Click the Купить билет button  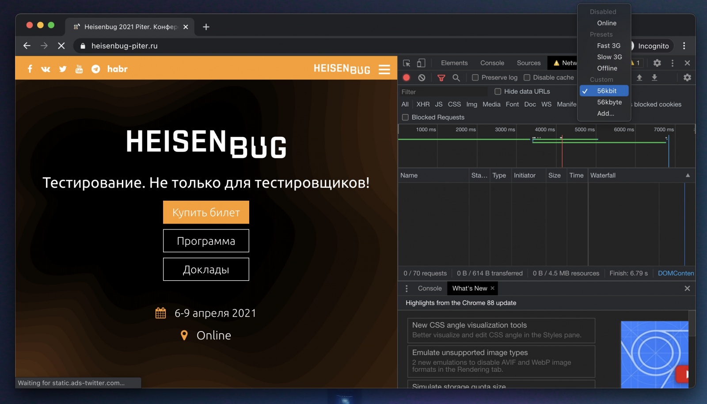pyautogui.click(x=206, y=212)
